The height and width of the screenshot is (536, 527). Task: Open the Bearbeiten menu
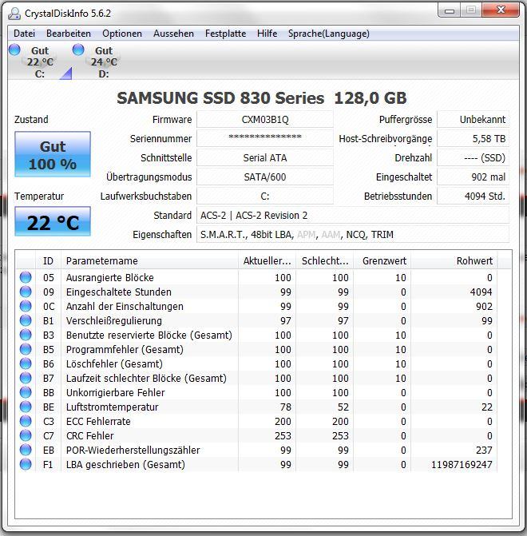(69, 34)
